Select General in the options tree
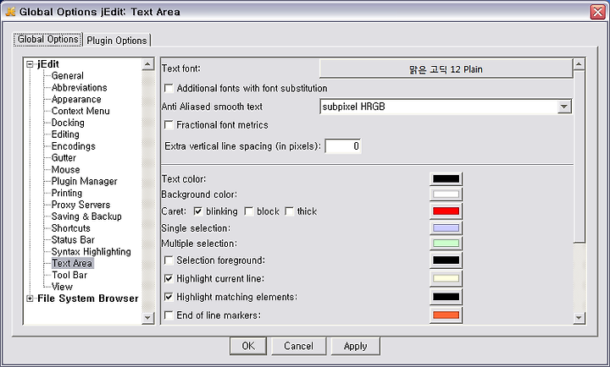 (67, 76)
